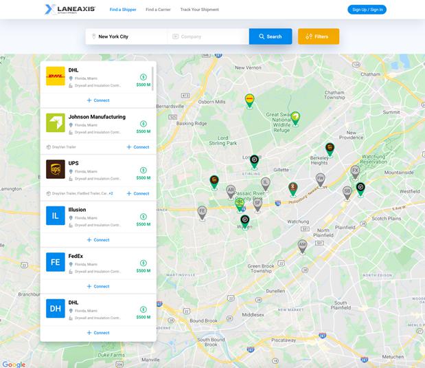Click the LaneAxis logo
Screen dimensions: 425x368
click(69, 9)
